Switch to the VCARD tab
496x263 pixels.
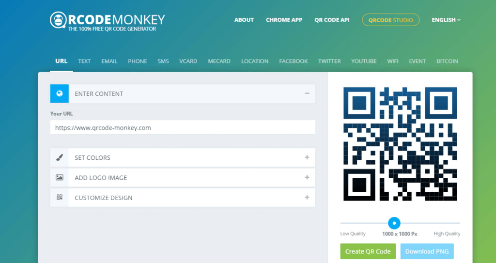tap(188, 61)
